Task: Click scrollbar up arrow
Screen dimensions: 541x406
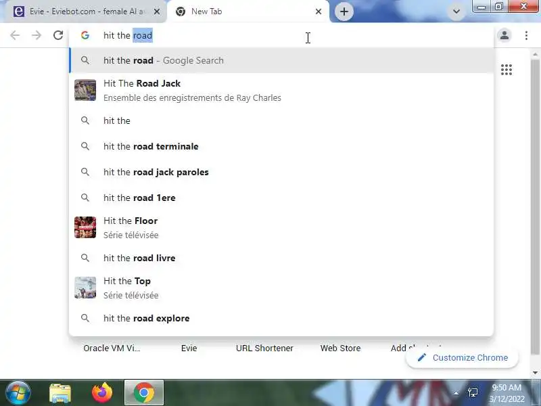Action: click(535, 55)
